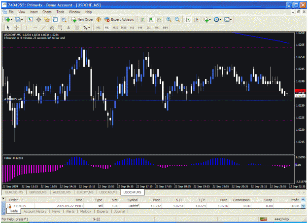The height and width of the screenshot is (223, 308).
Task: Select the horizontal line drawing tool
Action: (35, 28)
